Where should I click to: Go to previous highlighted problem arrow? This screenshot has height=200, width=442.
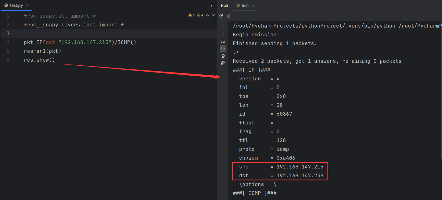pyautogui.click(x=207, y=15)
